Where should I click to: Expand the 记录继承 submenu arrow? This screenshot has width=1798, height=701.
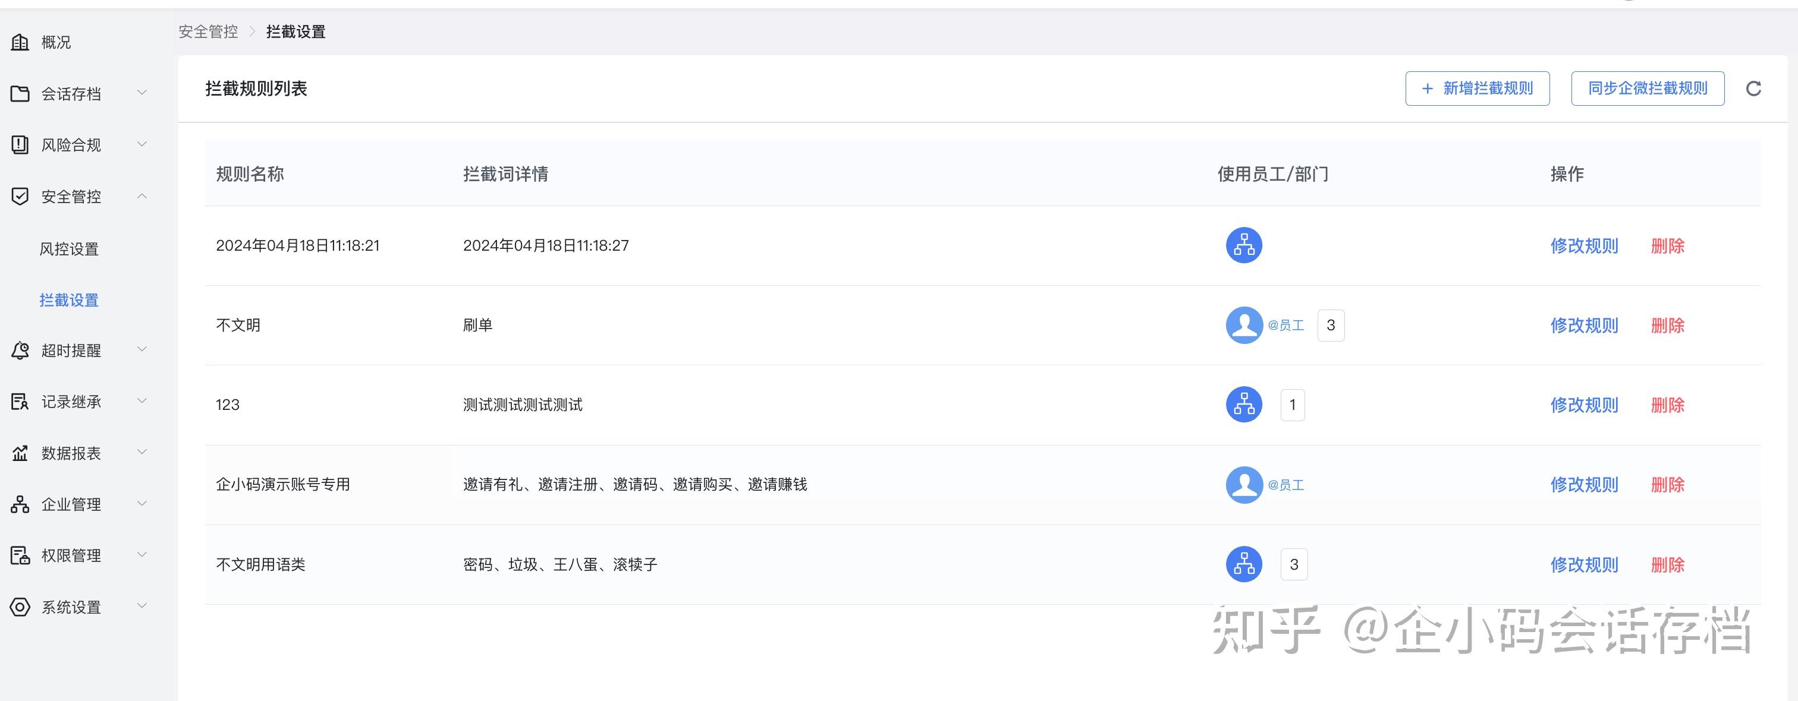(x=142, y=401)
